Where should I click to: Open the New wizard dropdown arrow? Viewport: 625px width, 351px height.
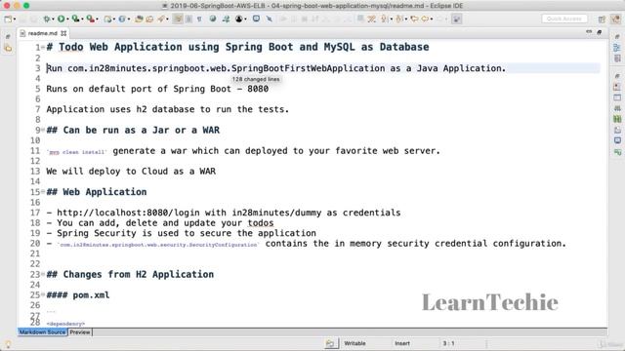(x=15, y=19)
